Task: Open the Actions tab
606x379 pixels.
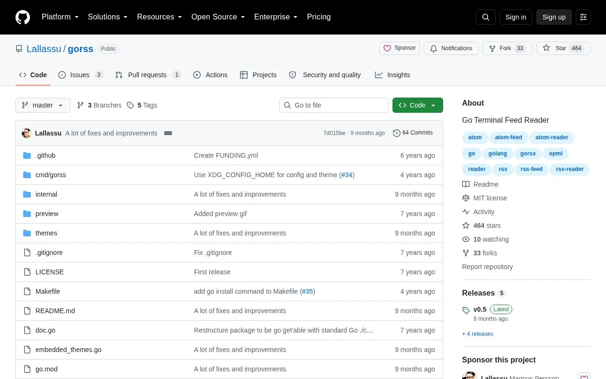Action: (x=210, y=75)
